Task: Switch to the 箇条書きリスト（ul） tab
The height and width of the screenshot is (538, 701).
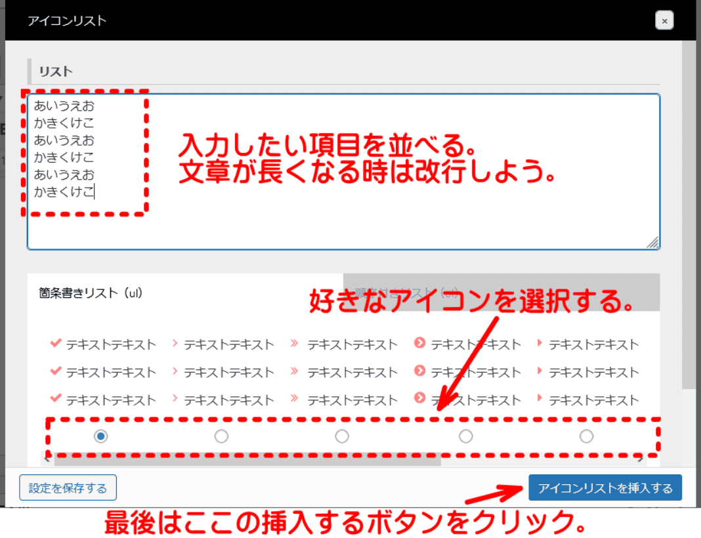Action: click(x=91, y=293)
